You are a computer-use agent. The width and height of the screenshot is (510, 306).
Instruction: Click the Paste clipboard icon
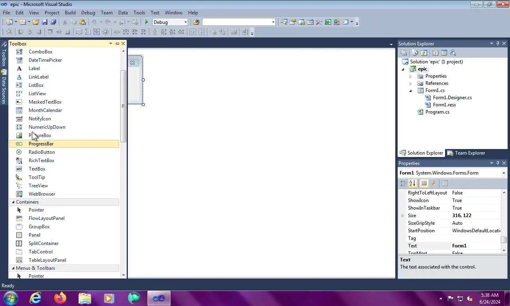pyautogui.click(x=82, y=22)
